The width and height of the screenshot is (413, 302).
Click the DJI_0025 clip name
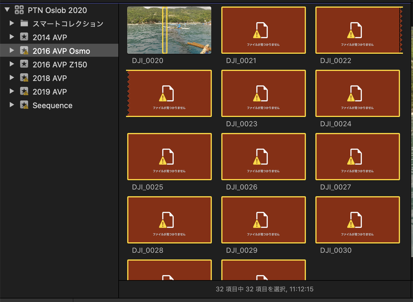(x=148, y=187)
